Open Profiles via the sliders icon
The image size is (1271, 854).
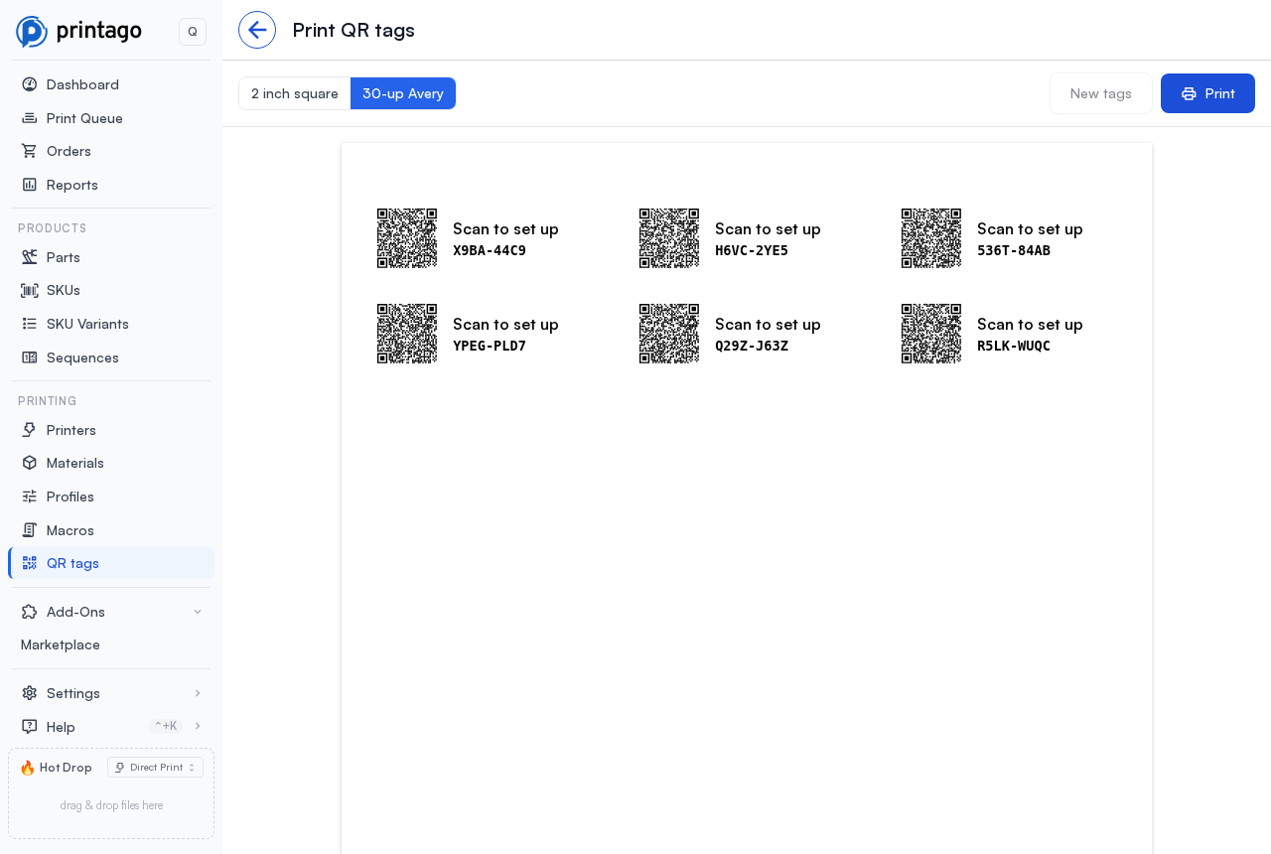(30, 497)
